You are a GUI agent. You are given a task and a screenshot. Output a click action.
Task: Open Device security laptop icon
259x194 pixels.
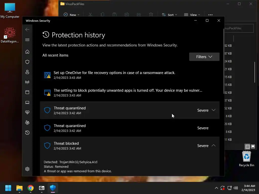coord(27,103)
